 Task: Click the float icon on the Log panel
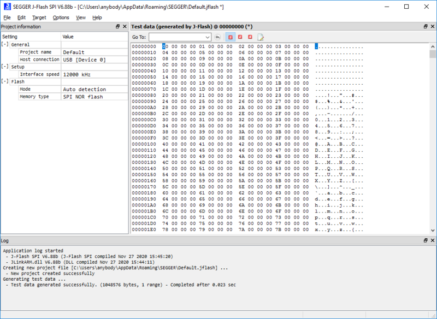(424, 240)
